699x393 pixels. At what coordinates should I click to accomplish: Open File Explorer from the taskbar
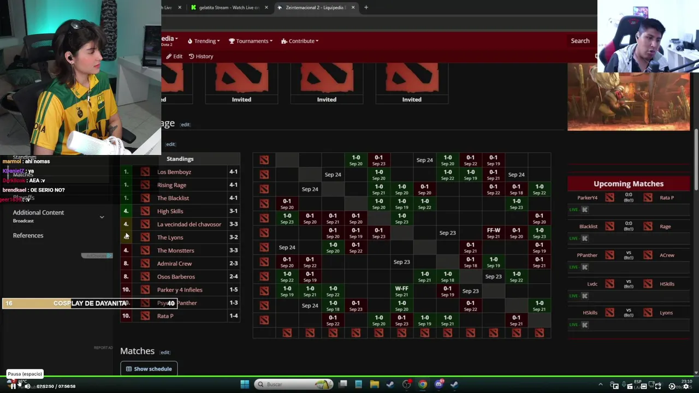tap(375, 384)
